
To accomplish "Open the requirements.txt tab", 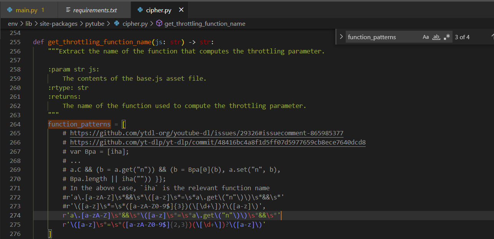I will 94,10.
